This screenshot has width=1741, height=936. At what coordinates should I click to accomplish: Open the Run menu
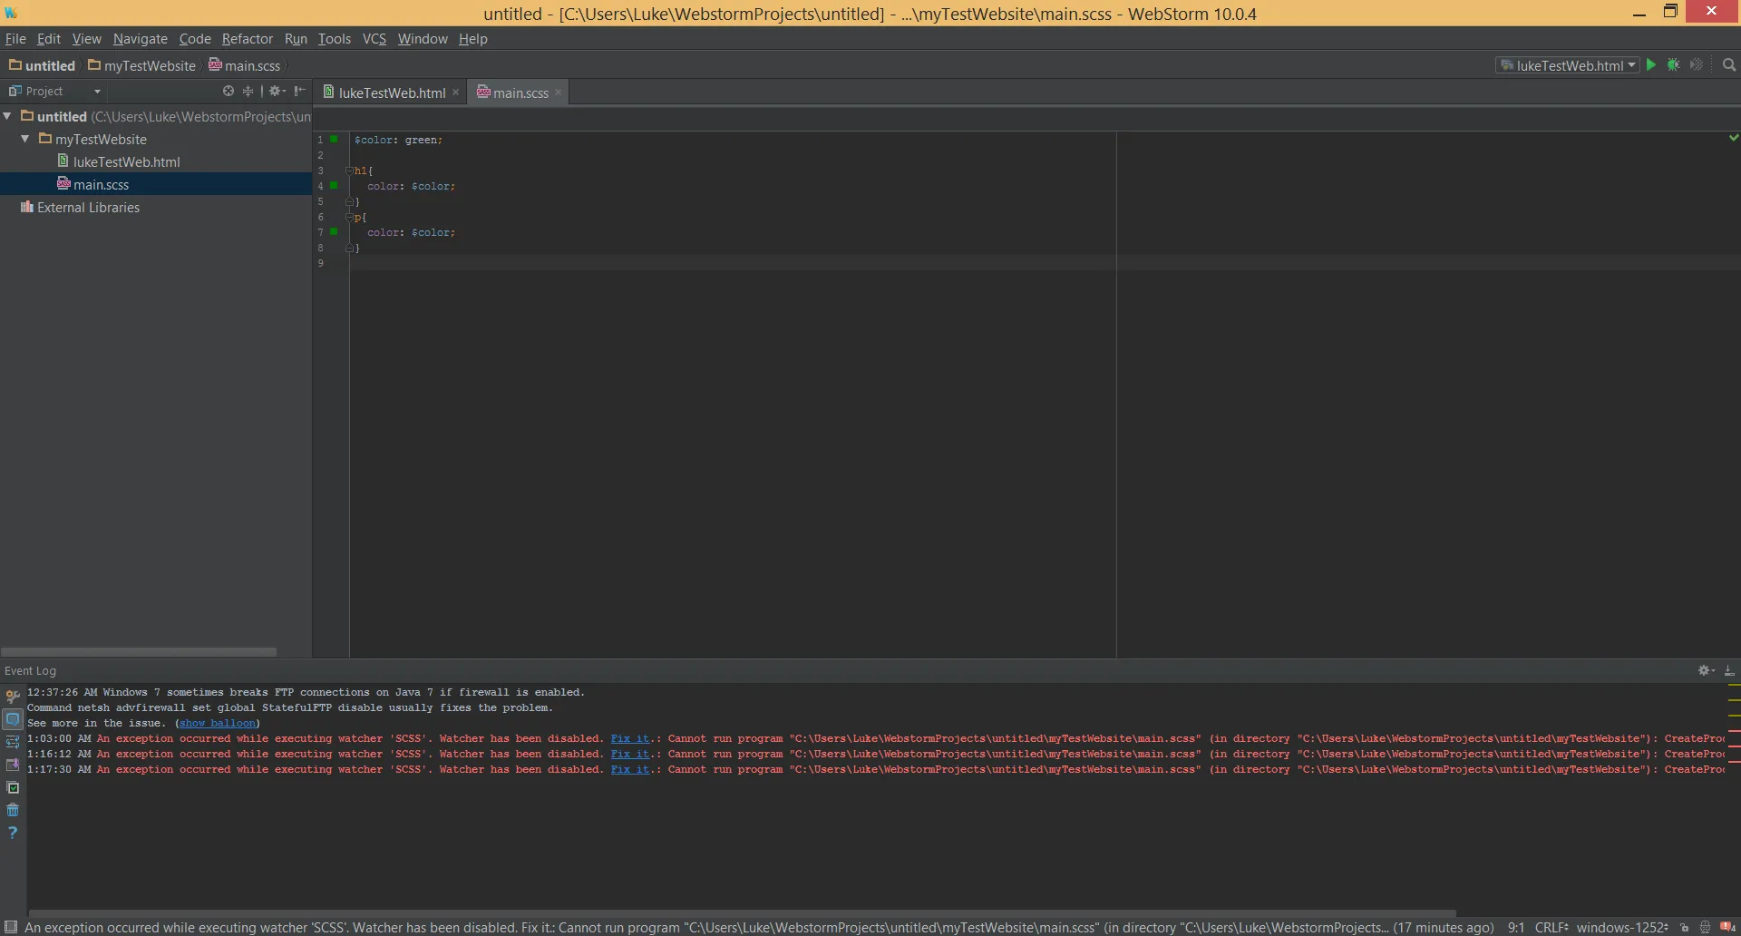(x=296, y=39)
